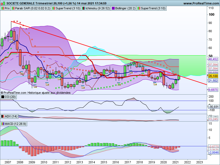Viewport: 220px width, 165px height.
Task: Open the calendar event icon in 2007
Action: (11, 41)
